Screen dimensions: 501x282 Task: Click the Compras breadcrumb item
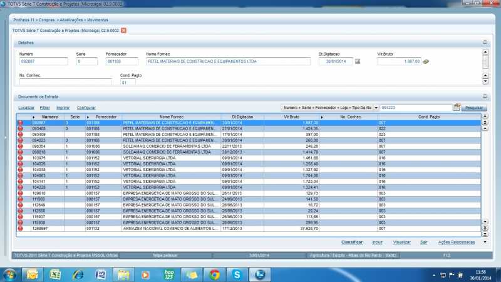tap(46, 20)
